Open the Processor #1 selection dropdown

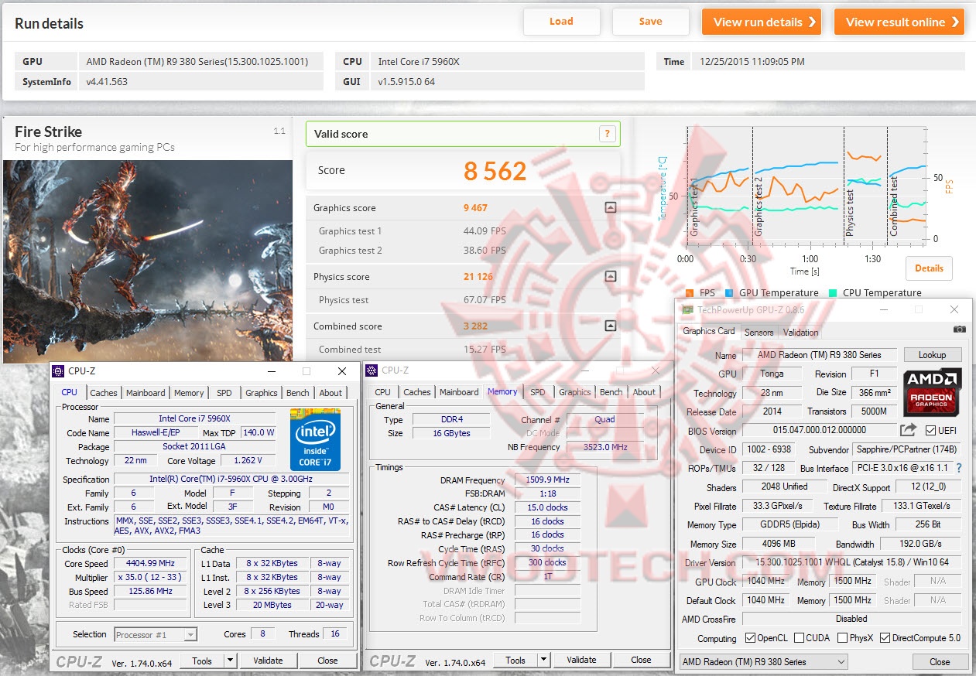pos(190,635)
